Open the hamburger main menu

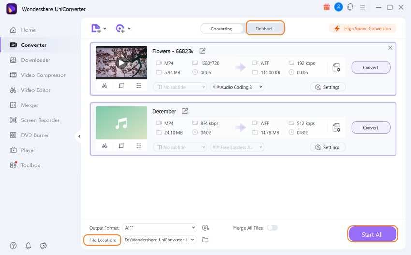point(362,7)
